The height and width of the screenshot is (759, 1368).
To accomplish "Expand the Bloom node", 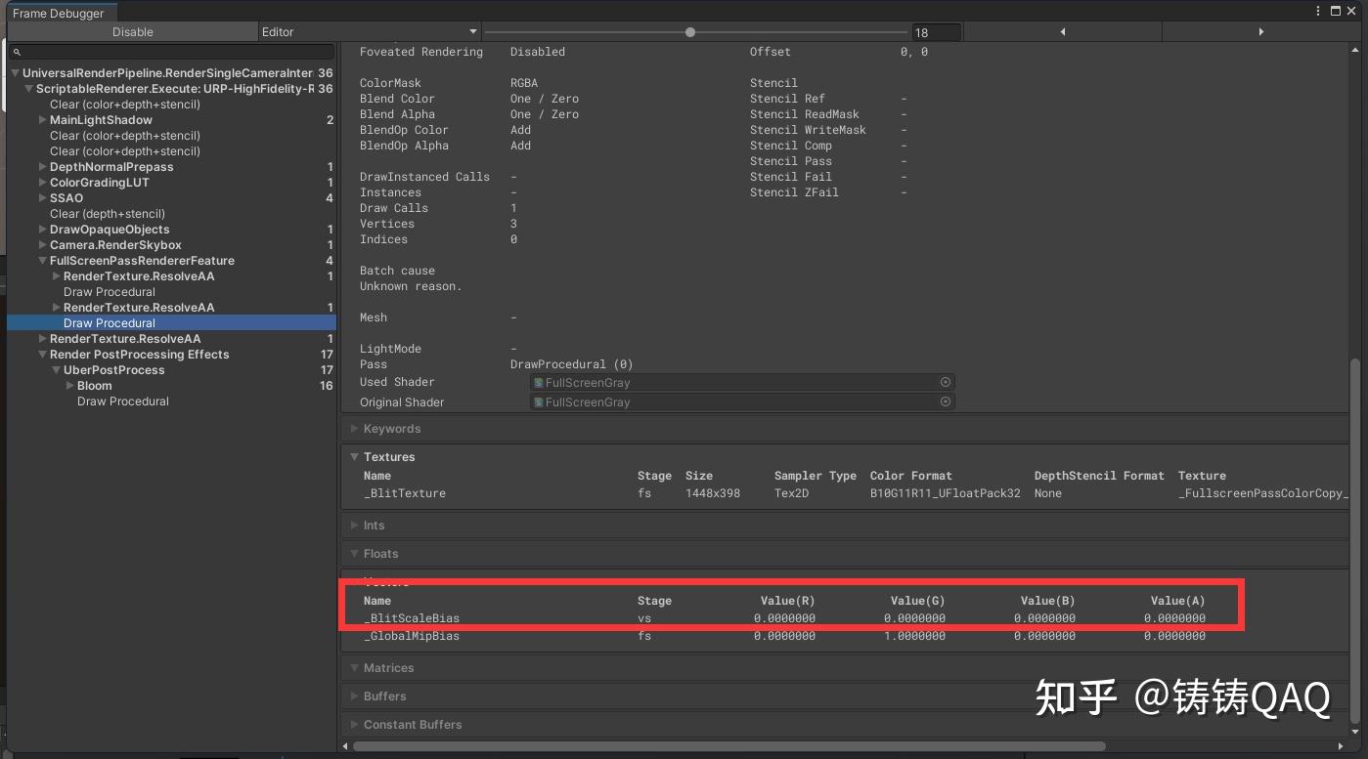I will click(69, 386).
